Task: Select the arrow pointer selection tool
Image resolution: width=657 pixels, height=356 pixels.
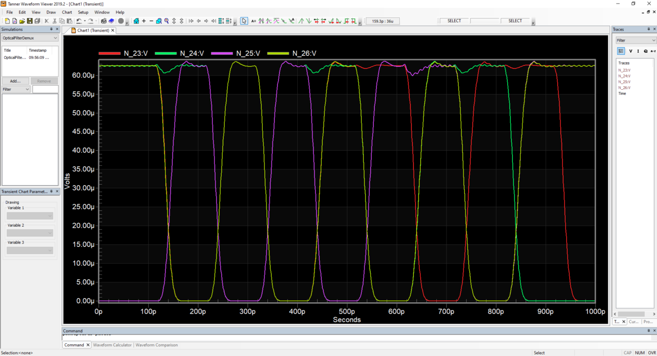Action: pos(244,21)
